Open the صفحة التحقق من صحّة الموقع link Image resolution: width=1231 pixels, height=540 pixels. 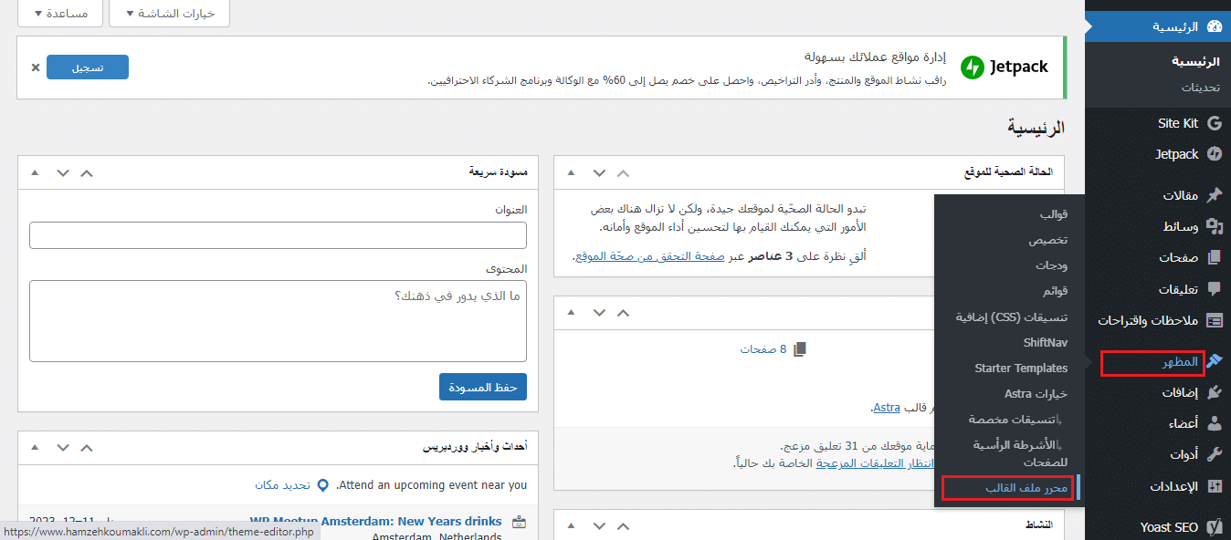coord(648,257)
